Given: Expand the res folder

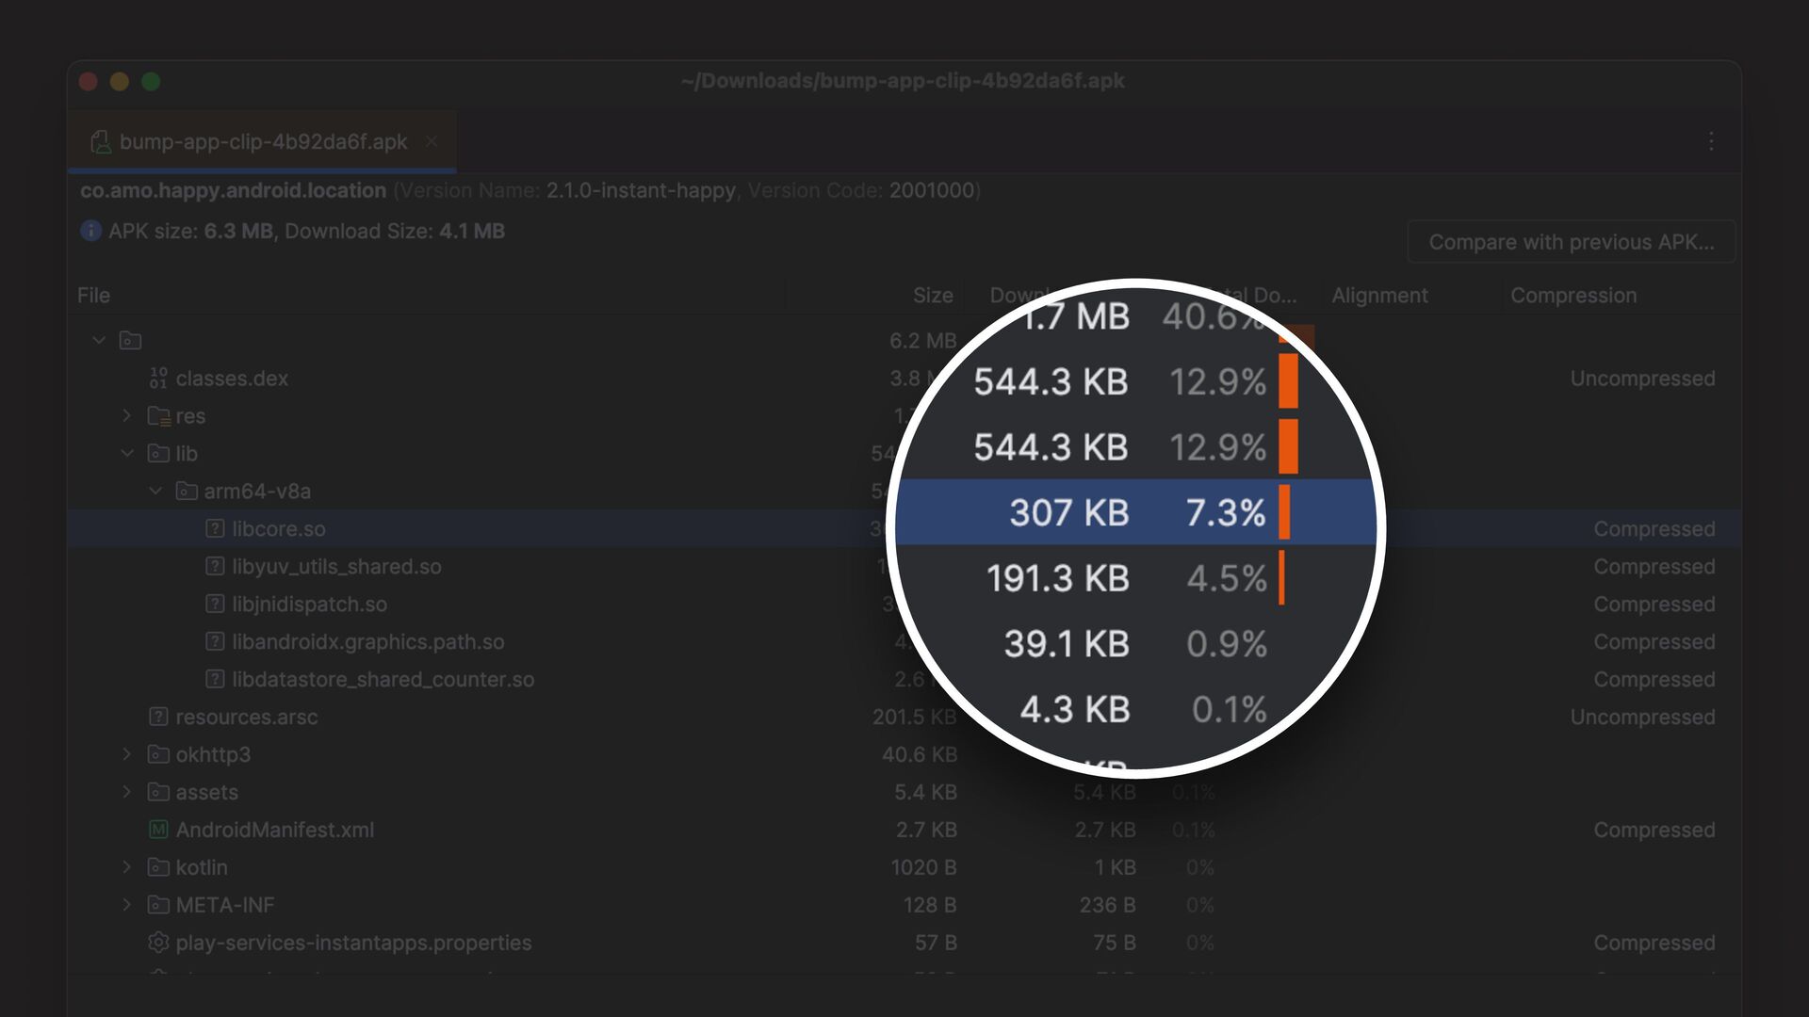Looking at the screenshot, I should (127, 415).
